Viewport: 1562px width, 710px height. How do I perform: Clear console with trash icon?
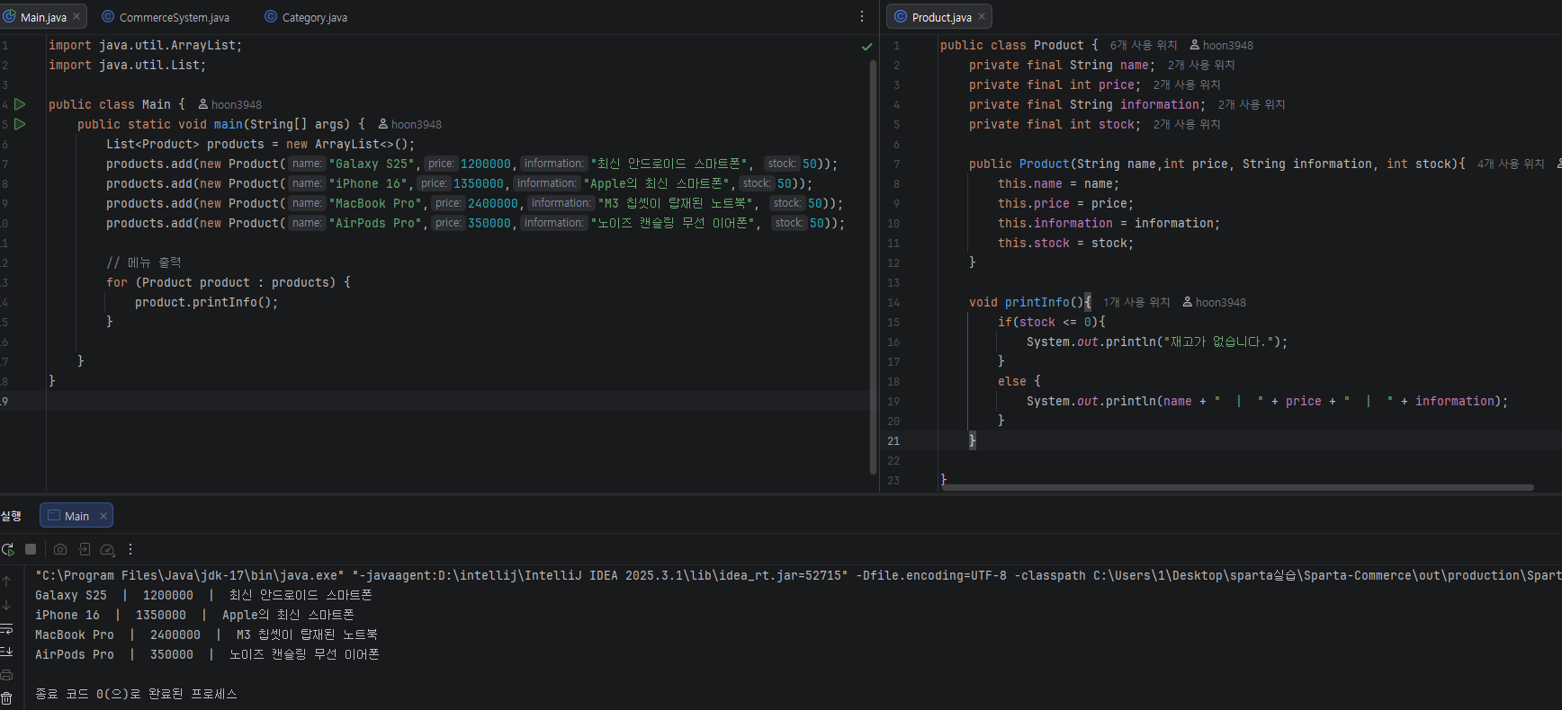click(x=6, y=698)
